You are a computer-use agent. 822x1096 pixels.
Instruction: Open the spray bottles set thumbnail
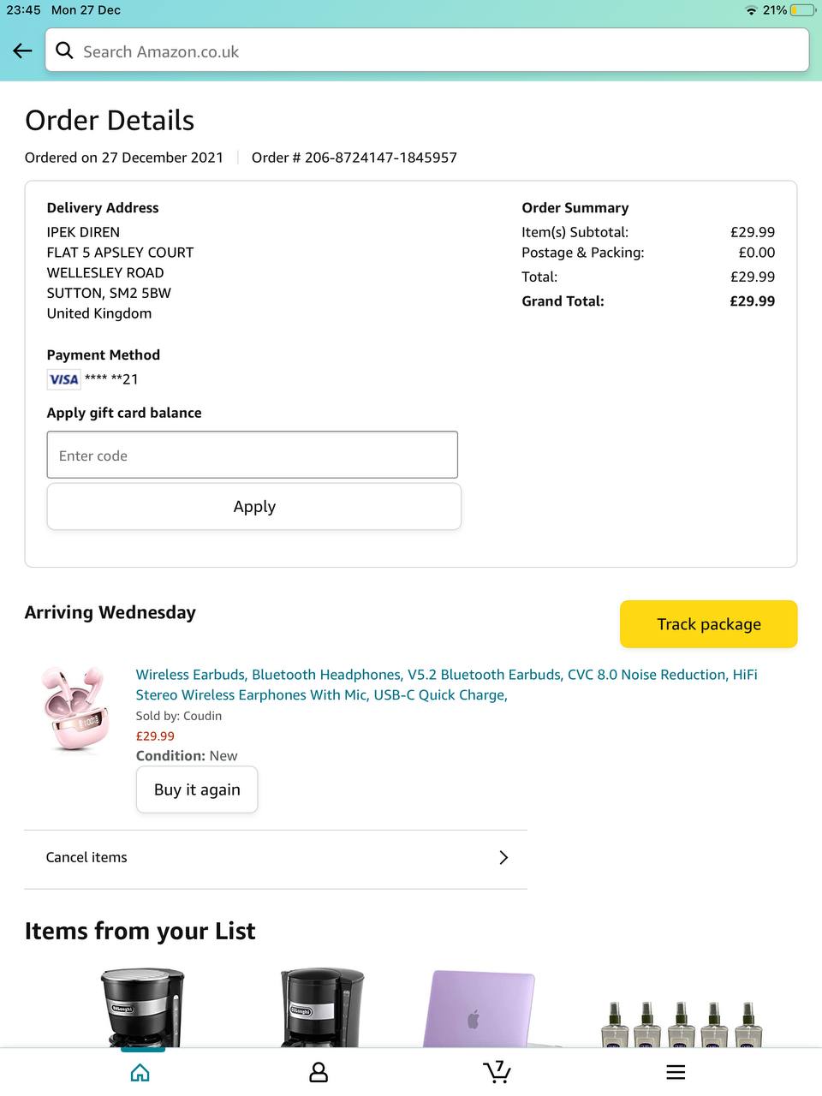(x=681, y=1023)
